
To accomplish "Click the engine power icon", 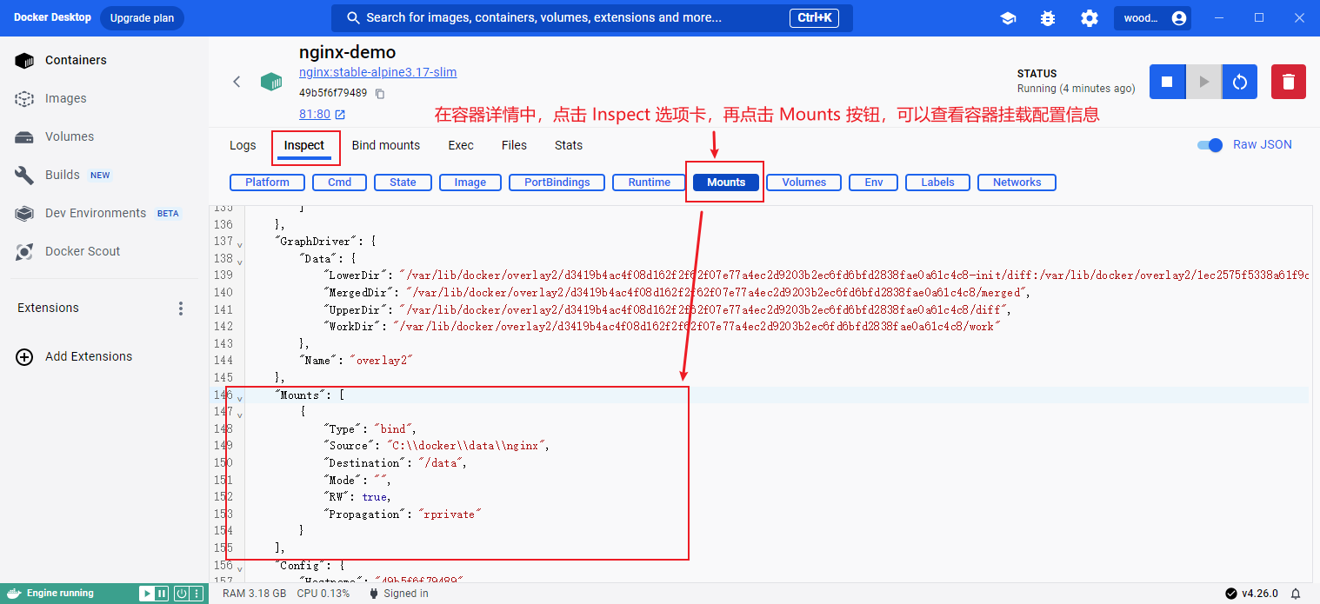I will click(x=181, y=594).
